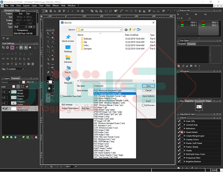The width and height of the screenshot is (223, 172).
Task: Uncheck the Scale 50% action
Action: pyautogui.click(x=179, y=121)
